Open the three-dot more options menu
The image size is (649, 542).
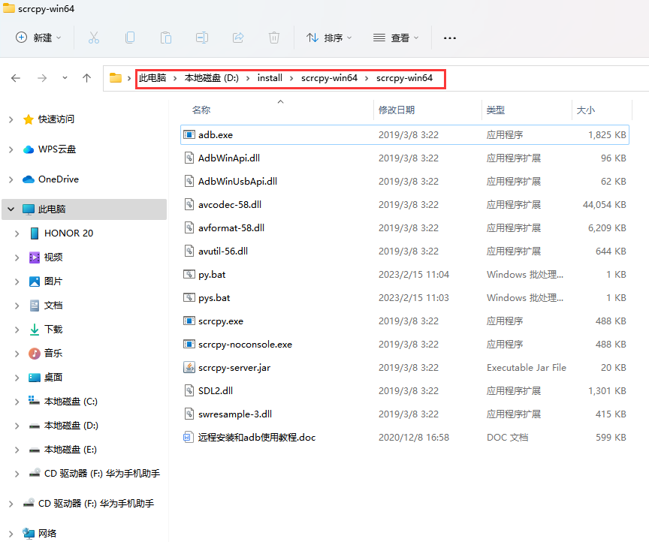[450, 38]
